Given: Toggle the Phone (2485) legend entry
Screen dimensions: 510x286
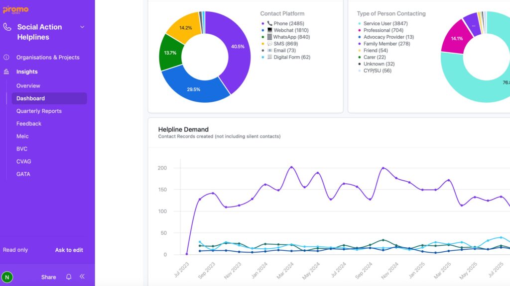Looking at the screenshot, I should click(289, 23).
